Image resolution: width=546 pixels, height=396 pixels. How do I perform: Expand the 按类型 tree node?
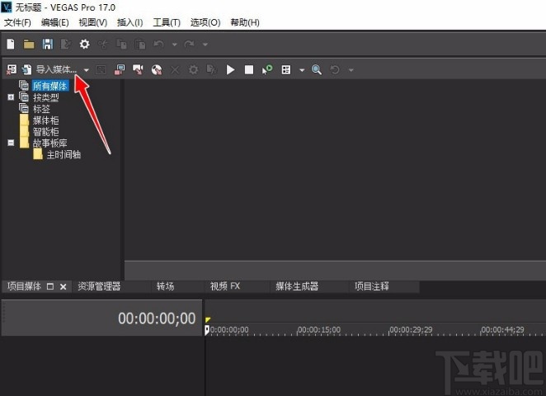pos(11,97)
